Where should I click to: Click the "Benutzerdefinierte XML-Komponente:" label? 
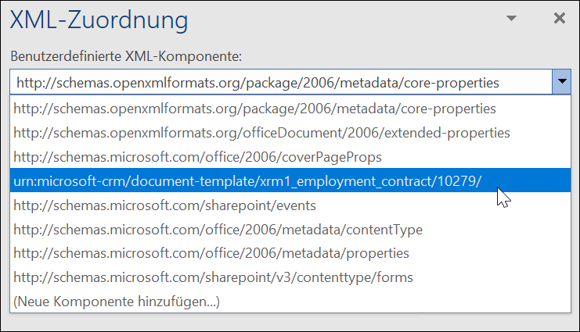pyautogui.click(x=126, y=56)
